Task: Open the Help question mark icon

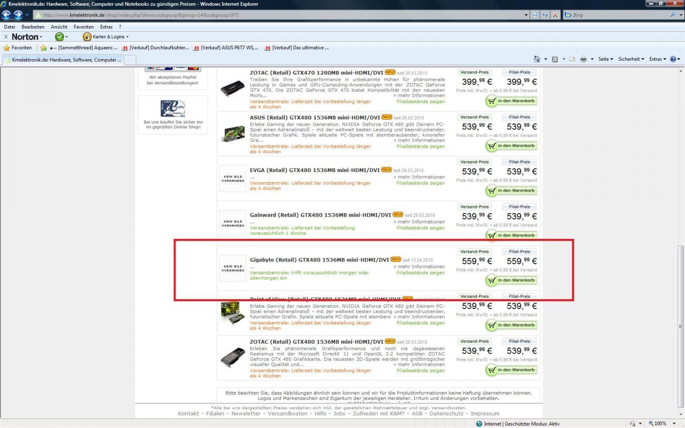Action: 673,59
